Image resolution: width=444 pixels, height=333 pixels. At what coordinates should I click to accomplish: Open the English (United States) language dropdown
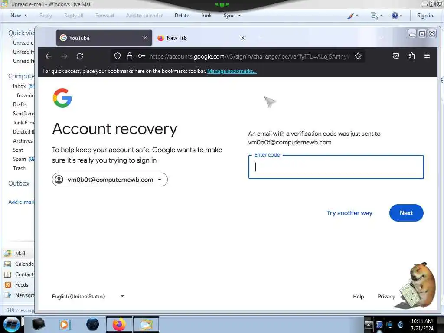tap(88, 297)
